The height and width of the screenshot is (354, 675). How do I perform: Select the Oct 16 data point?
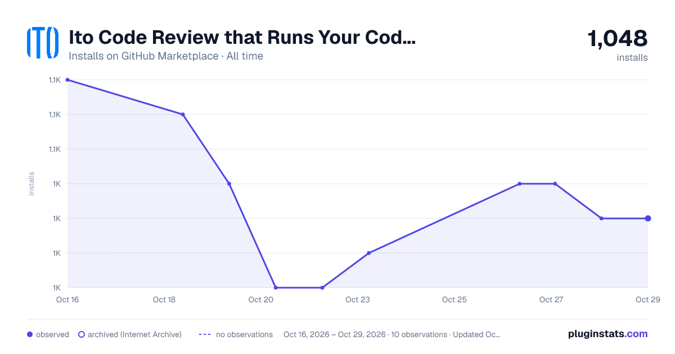click(x=67, y=80)
